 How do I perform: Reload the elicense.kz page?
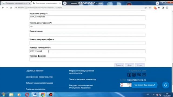pos(11,8)
